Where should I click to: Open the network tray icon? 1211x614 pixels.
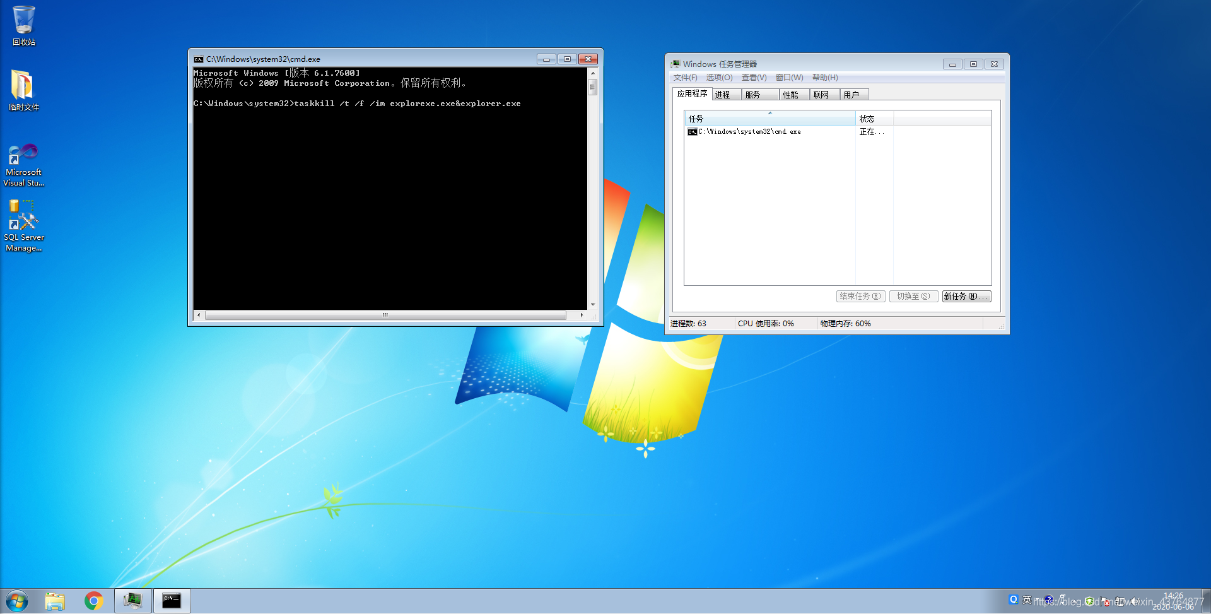1120,601
